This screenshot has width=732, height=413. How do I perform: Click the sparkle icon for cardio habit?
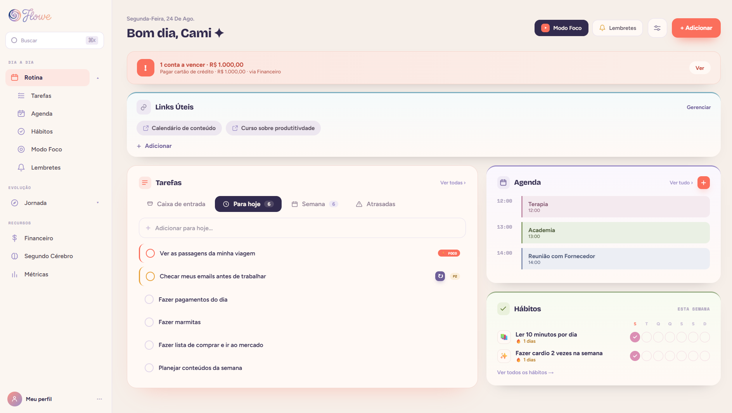click(x=504, y=356)
